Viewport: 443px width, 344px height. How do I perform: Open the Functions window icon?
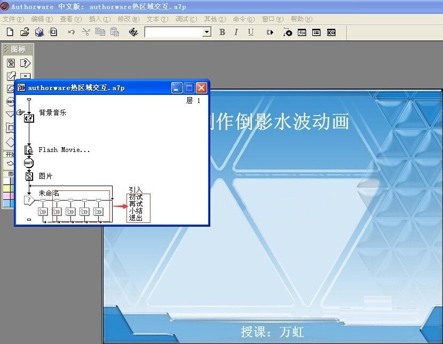(x=302, y=33)
